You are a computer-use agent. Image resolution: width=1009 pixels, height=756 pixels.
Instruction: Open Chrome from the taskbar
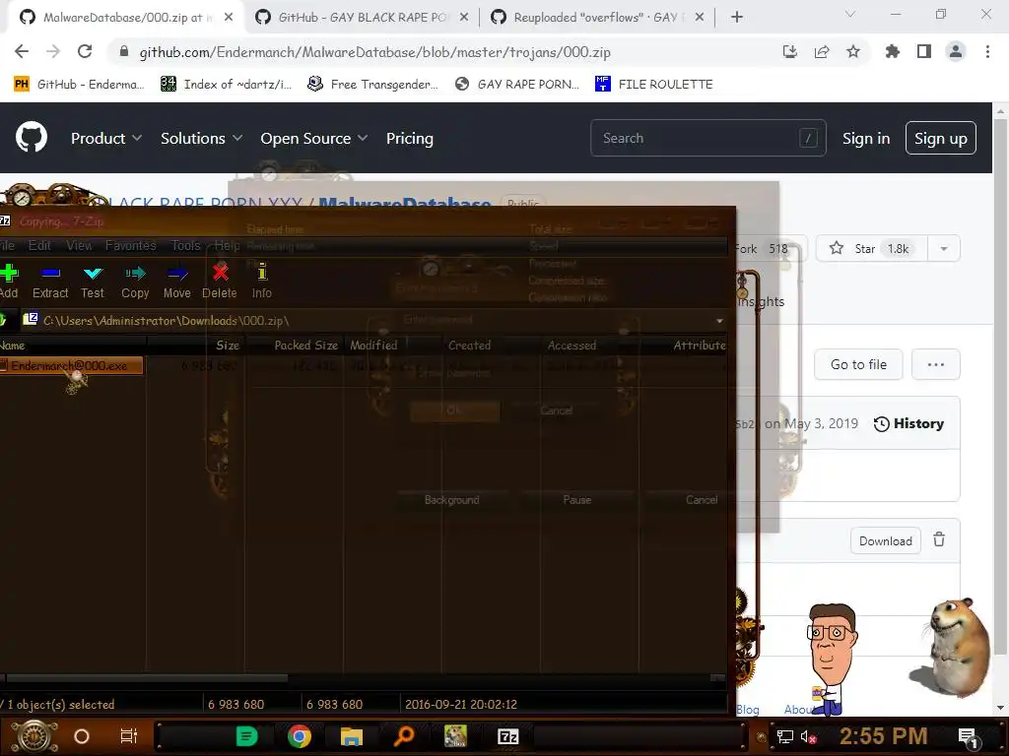300,736
